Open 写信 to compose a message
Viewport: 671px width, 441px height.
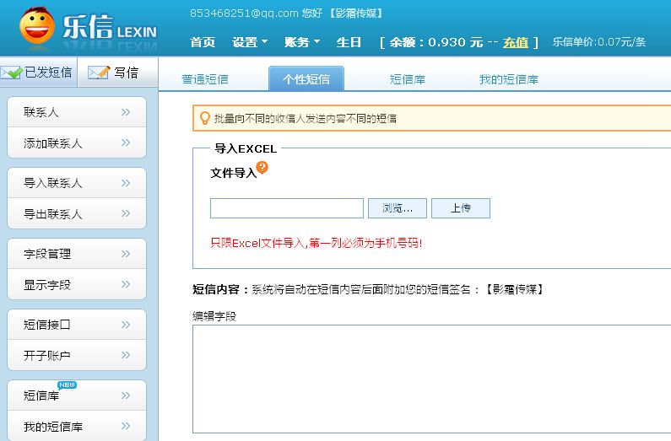click(117, 73)
